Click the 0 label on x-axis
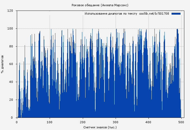This screenshot has height=130, width=190. (17, 122)
